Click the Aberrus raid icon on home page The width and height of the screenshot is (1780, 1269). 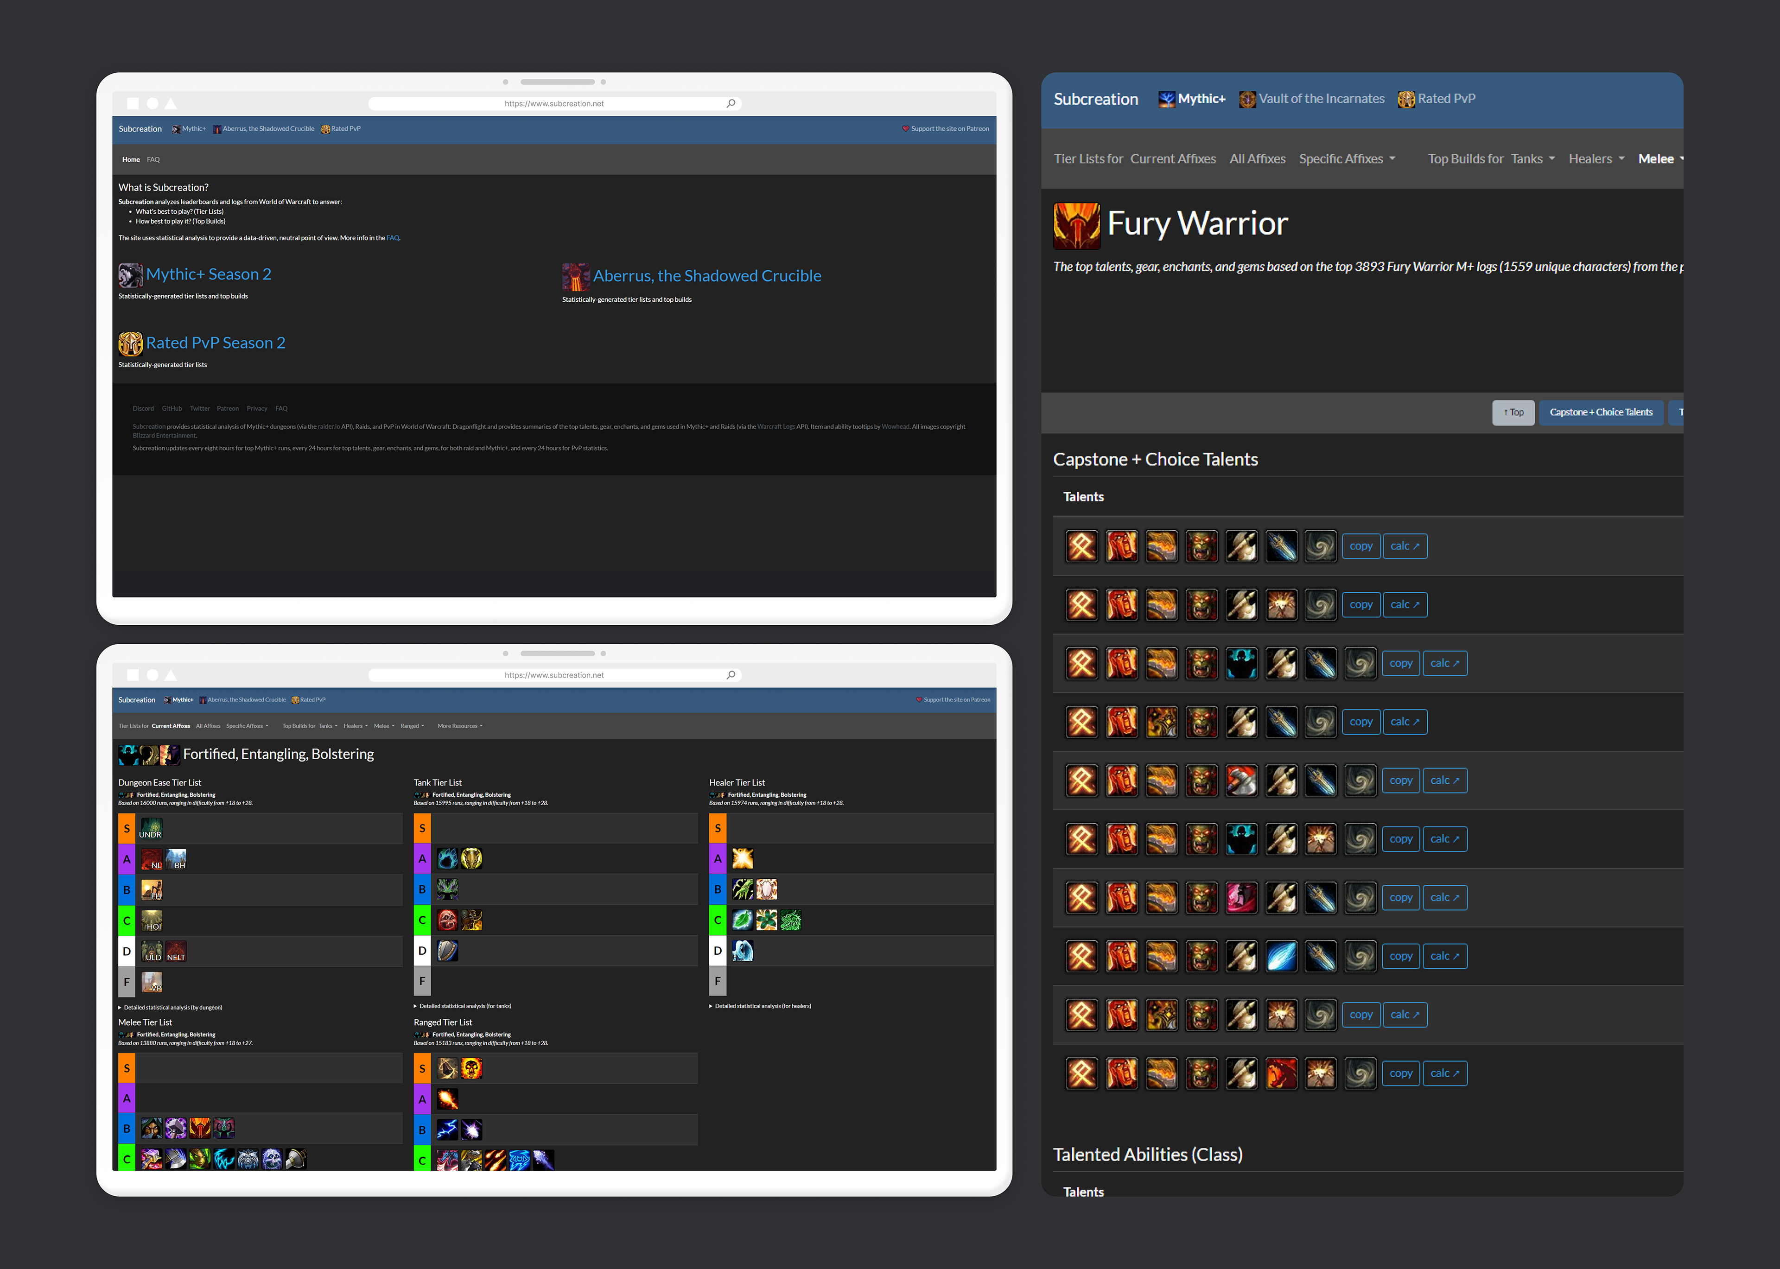576,277
